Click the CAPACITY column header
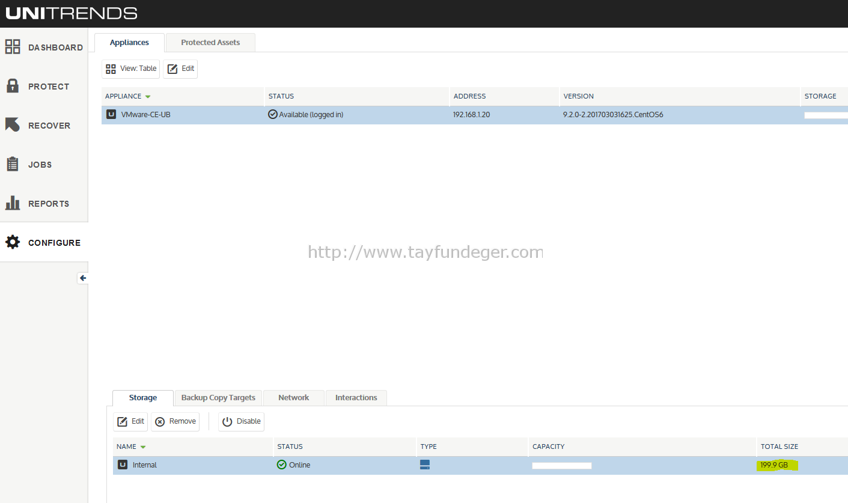 click(x=642, y=447)
